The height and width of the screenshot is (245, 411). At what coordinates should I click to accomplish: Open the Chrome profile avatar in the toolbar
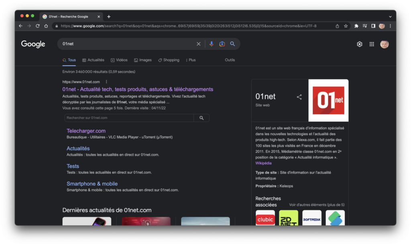pyautogui.click(x=382, y=26)
